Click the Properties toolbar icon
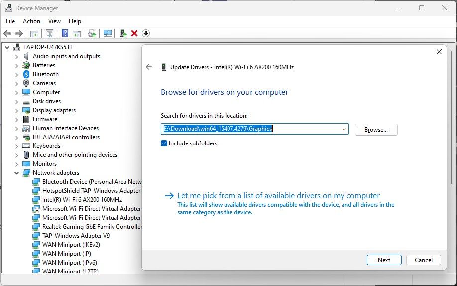The image size is (457, 286). (49, 33)
